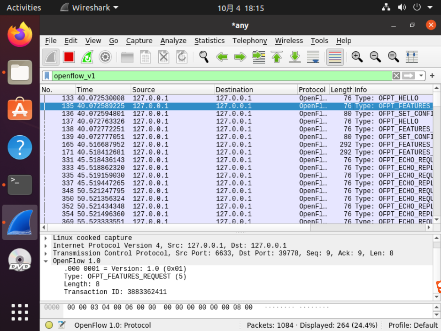Toggle auto-scroll during live capture
The height and width of the screenshot is (331, 441).
313,57
